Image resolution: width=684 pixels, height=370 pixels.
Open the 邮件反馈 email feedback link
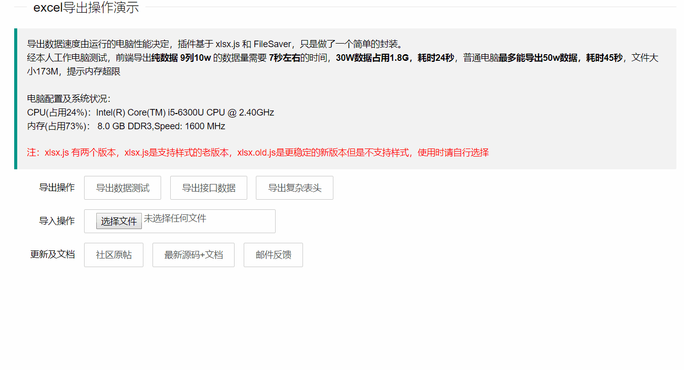click(273, 254)
